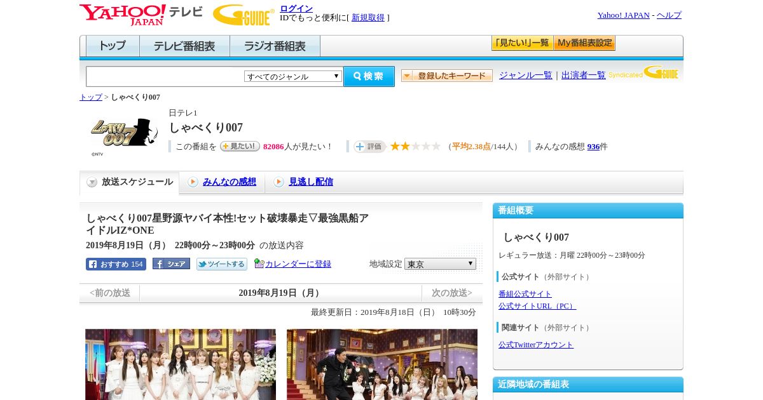Click the 2019年8月19日（月） date bar text
This screenshot has width=763, height=400.
pos(281,293)
